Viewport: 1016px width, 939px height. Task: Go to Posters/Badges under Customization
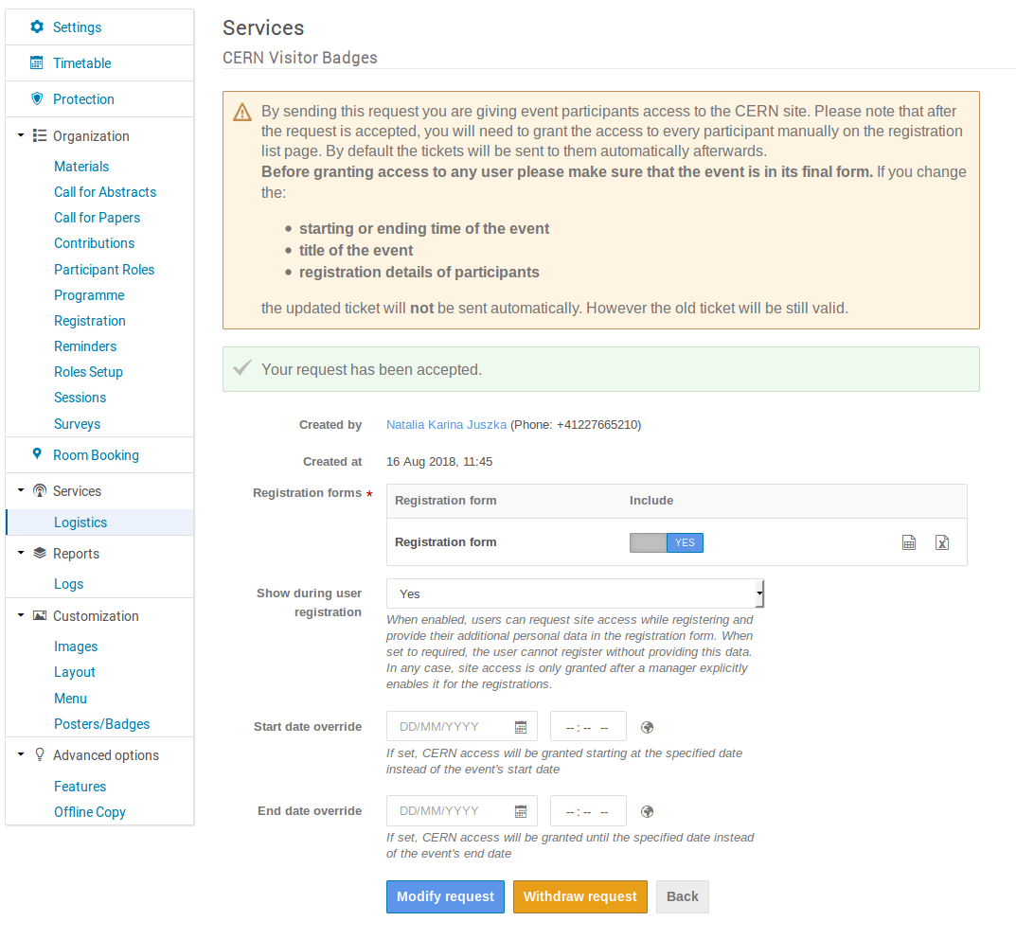pyautogui.click(x=99, y=723)
